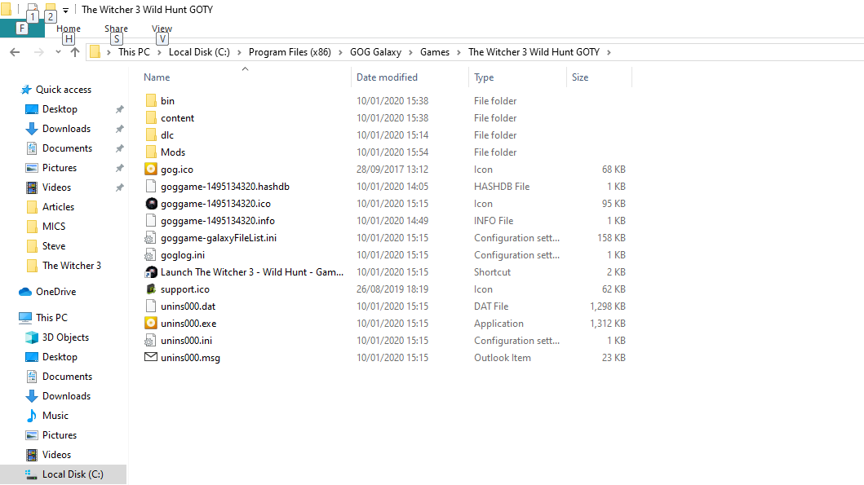Open the Home ribbon tab

(x=69, y=29)
